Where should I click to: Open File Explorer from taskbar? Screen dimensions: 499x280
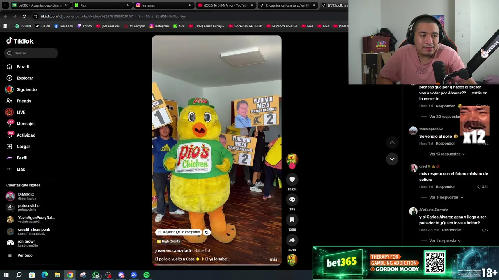tap(57, 275)
